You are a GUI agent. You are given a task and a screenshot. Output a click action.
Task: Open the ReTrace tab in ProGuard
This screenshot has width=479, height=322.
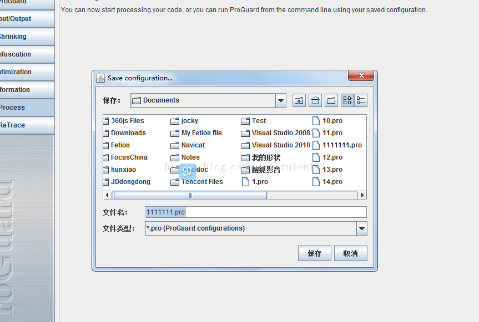point(27,125)
